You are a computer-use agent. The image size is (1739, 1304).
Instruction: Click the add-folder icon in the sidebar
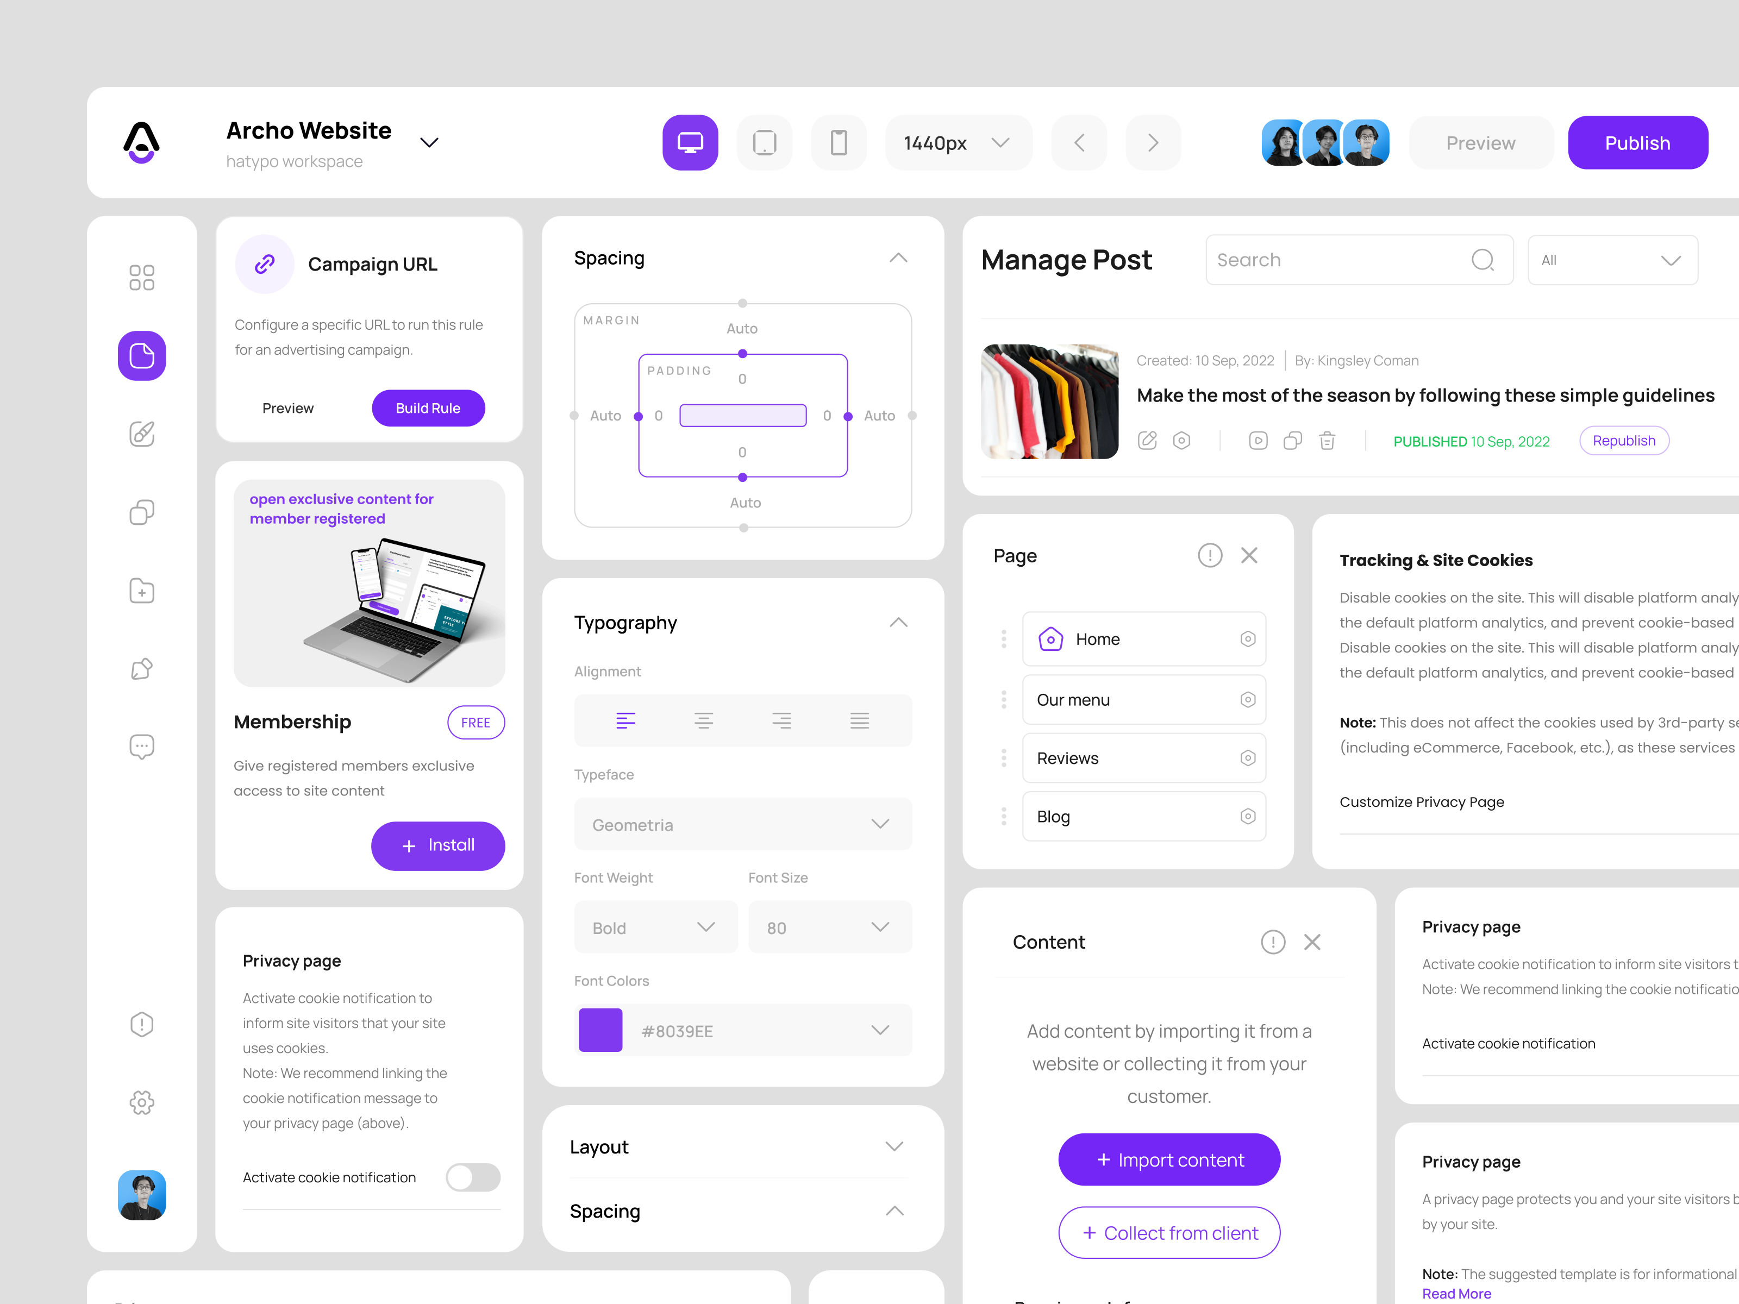tap(141, 590)
